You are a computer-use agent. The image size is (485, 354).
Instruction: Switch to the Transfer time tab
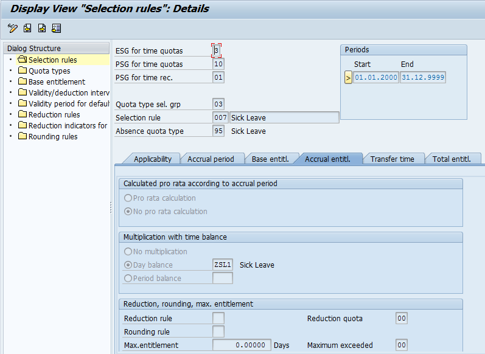[392, 159]
